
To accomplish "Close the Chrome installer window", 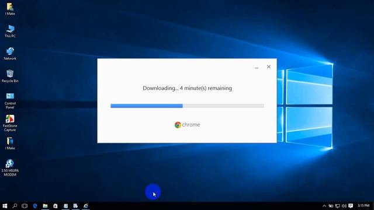I will (x=269, y=67).
